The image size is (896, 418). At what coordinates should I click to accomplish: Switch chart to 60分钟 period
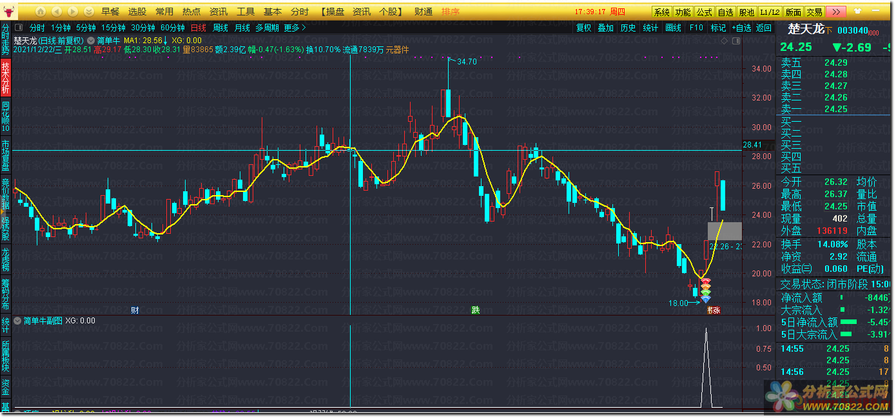click(173, 28)
